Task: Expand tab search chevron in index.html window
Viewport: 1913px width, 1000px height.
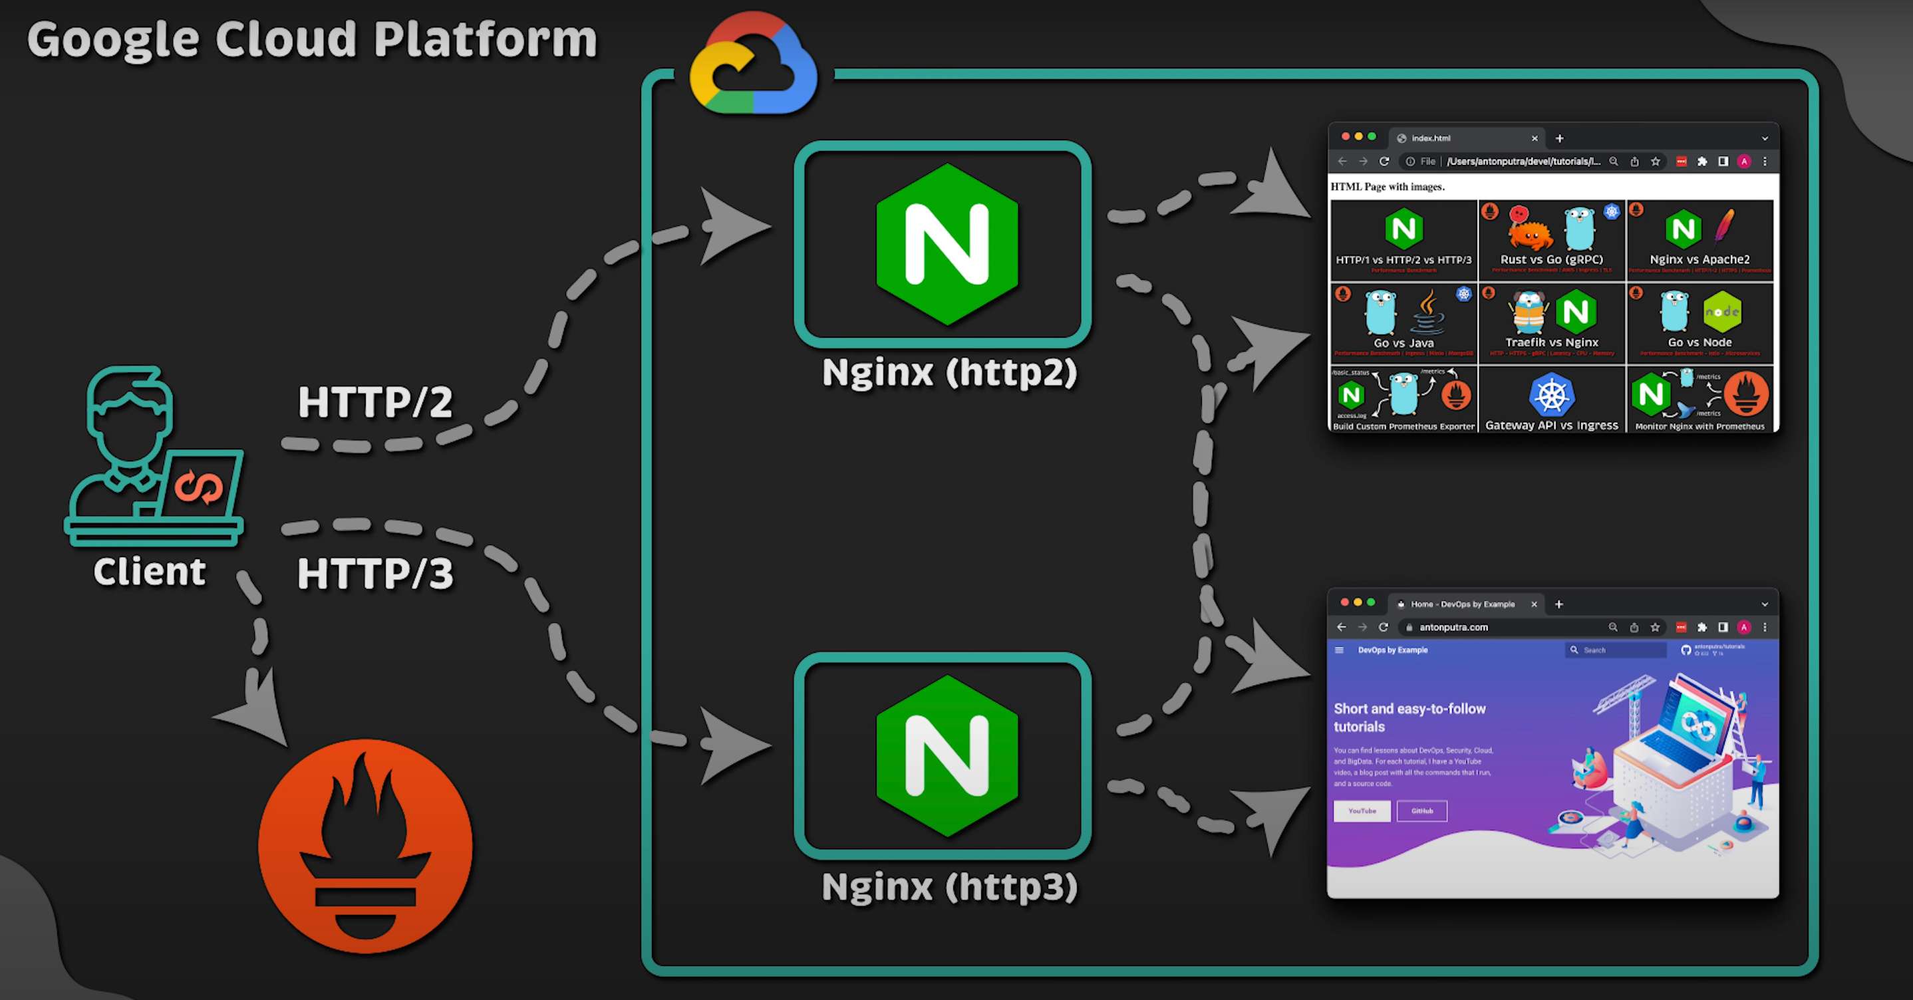Action: tap(1765, 139)
